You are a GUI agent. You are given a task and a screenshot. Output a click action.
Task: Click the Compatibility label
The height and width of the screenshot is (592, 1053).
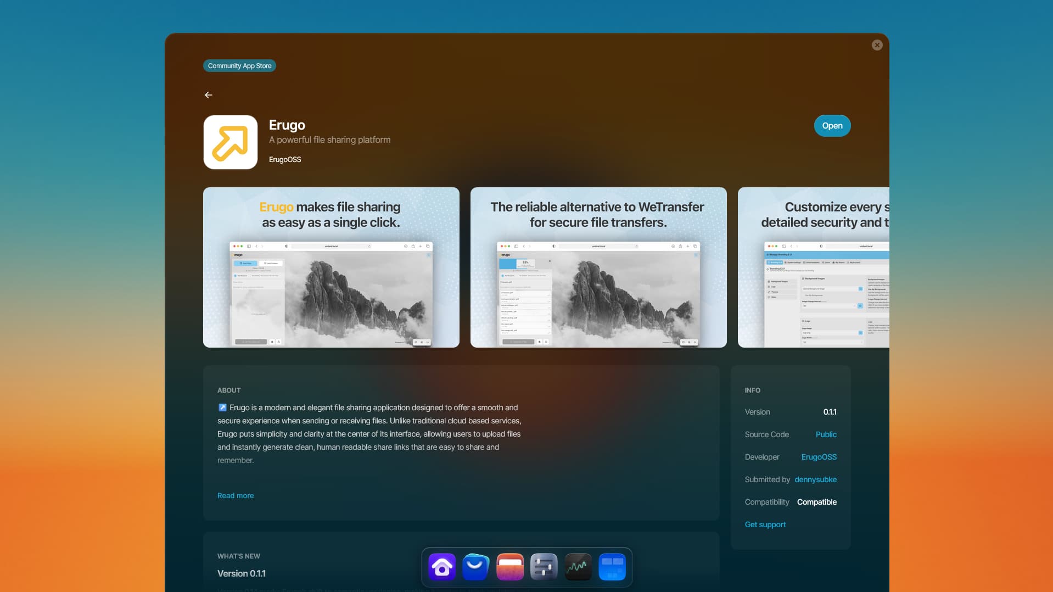[x=766, y=502]
